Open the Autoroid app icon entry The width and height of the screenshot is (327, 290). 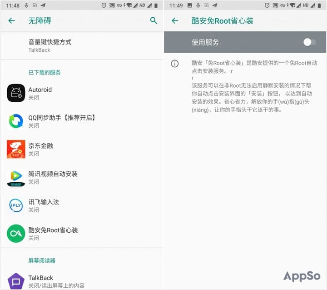[x=16, y=93]
